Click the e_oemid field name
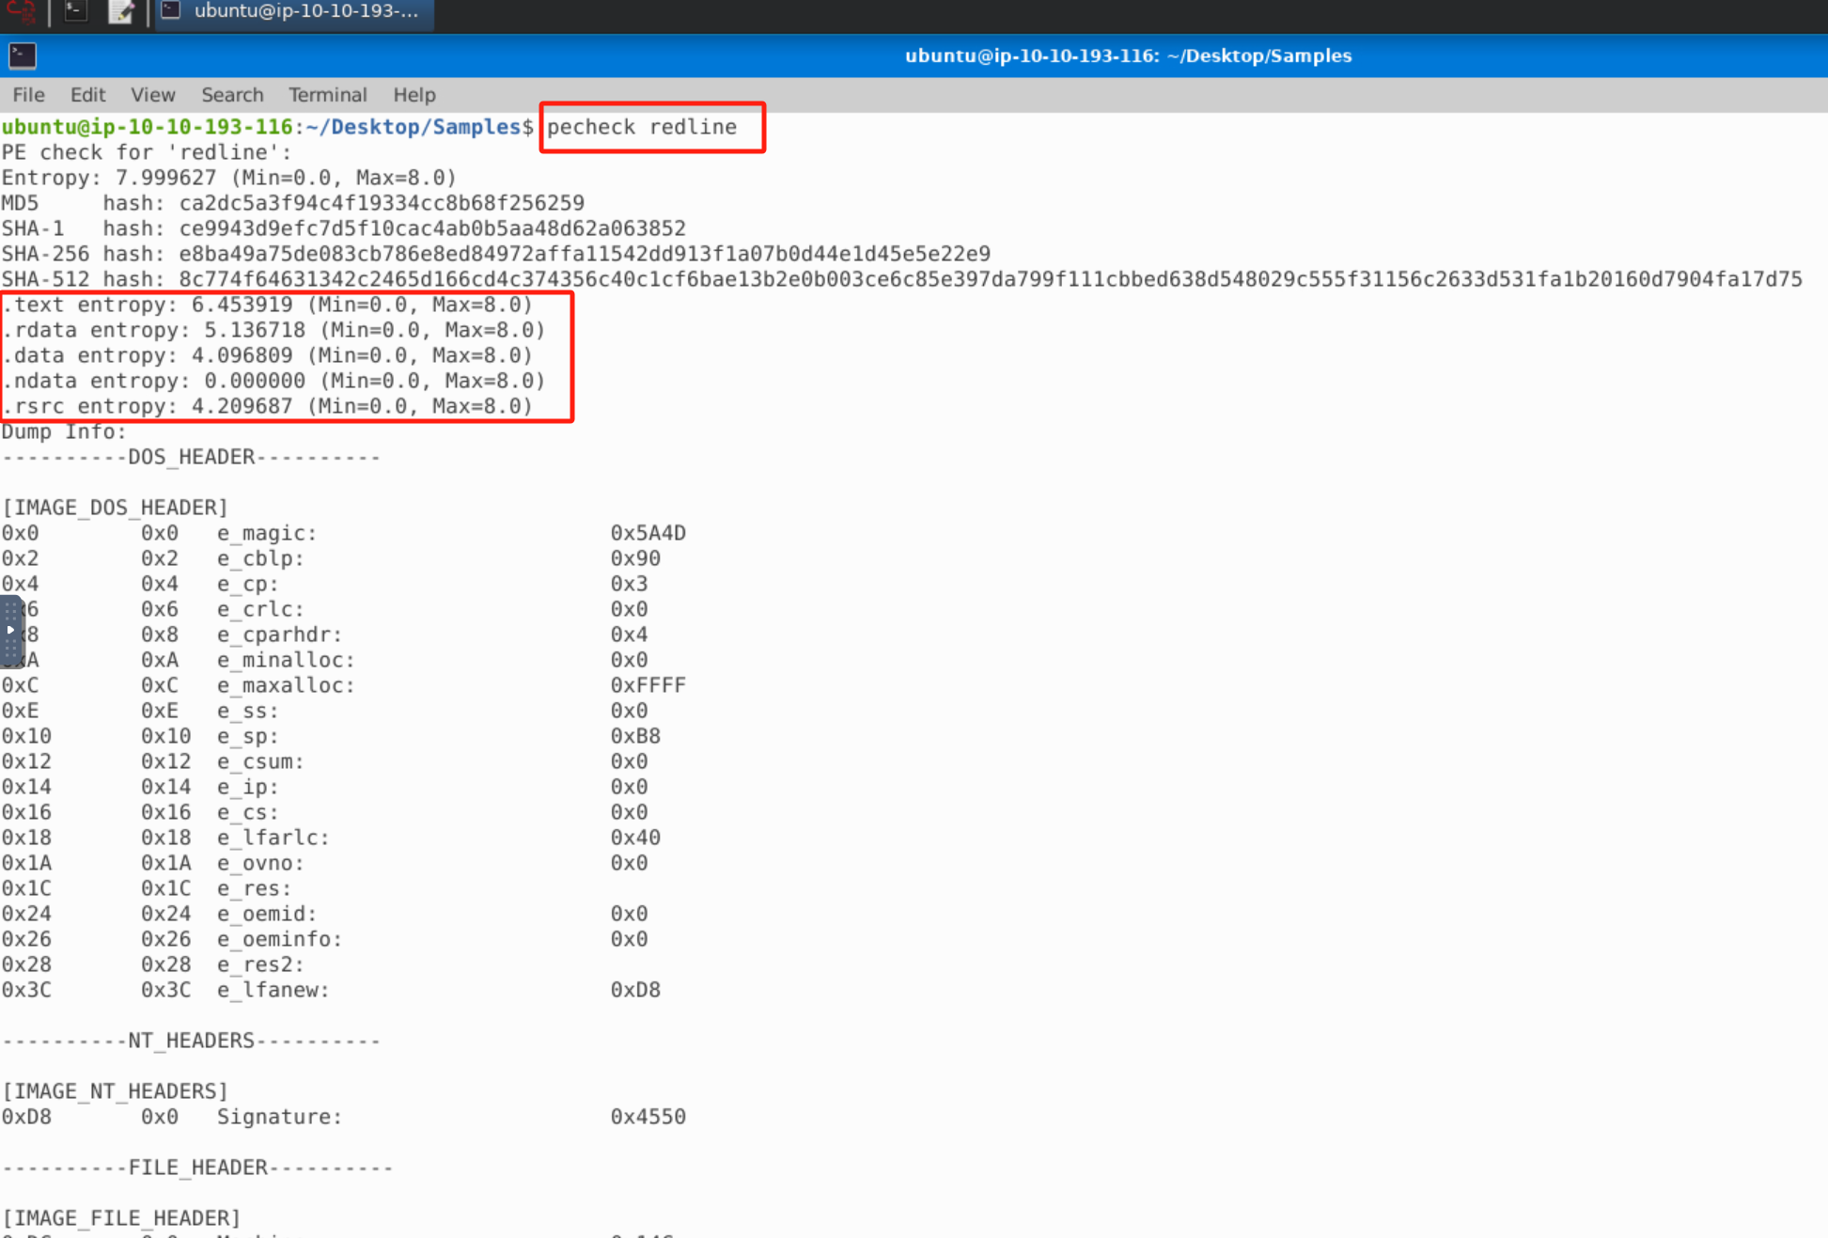 [x=267, y=914]
